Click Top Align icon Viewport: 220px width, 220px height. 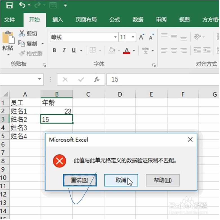[x=164, y=35]
